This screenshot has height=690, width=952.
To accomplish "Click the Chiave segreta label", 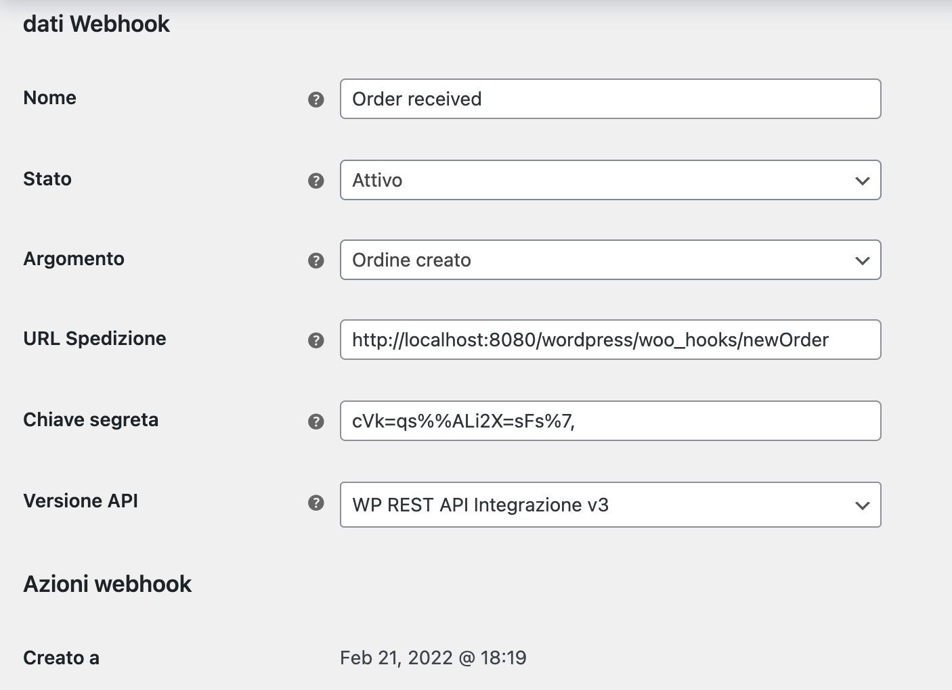I will click(x=91, y=420).
